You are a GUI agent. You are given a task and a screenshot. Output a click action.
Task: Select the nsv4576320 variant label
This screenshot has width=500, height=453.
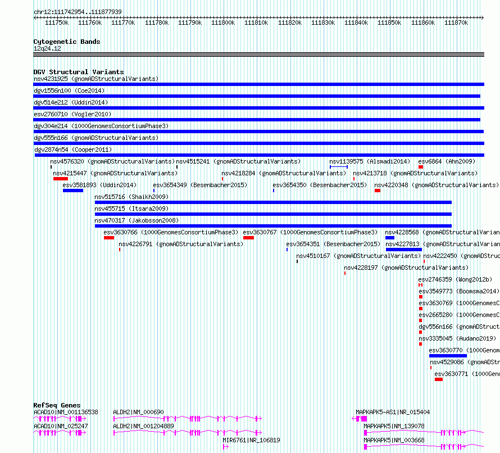point(112,161)
